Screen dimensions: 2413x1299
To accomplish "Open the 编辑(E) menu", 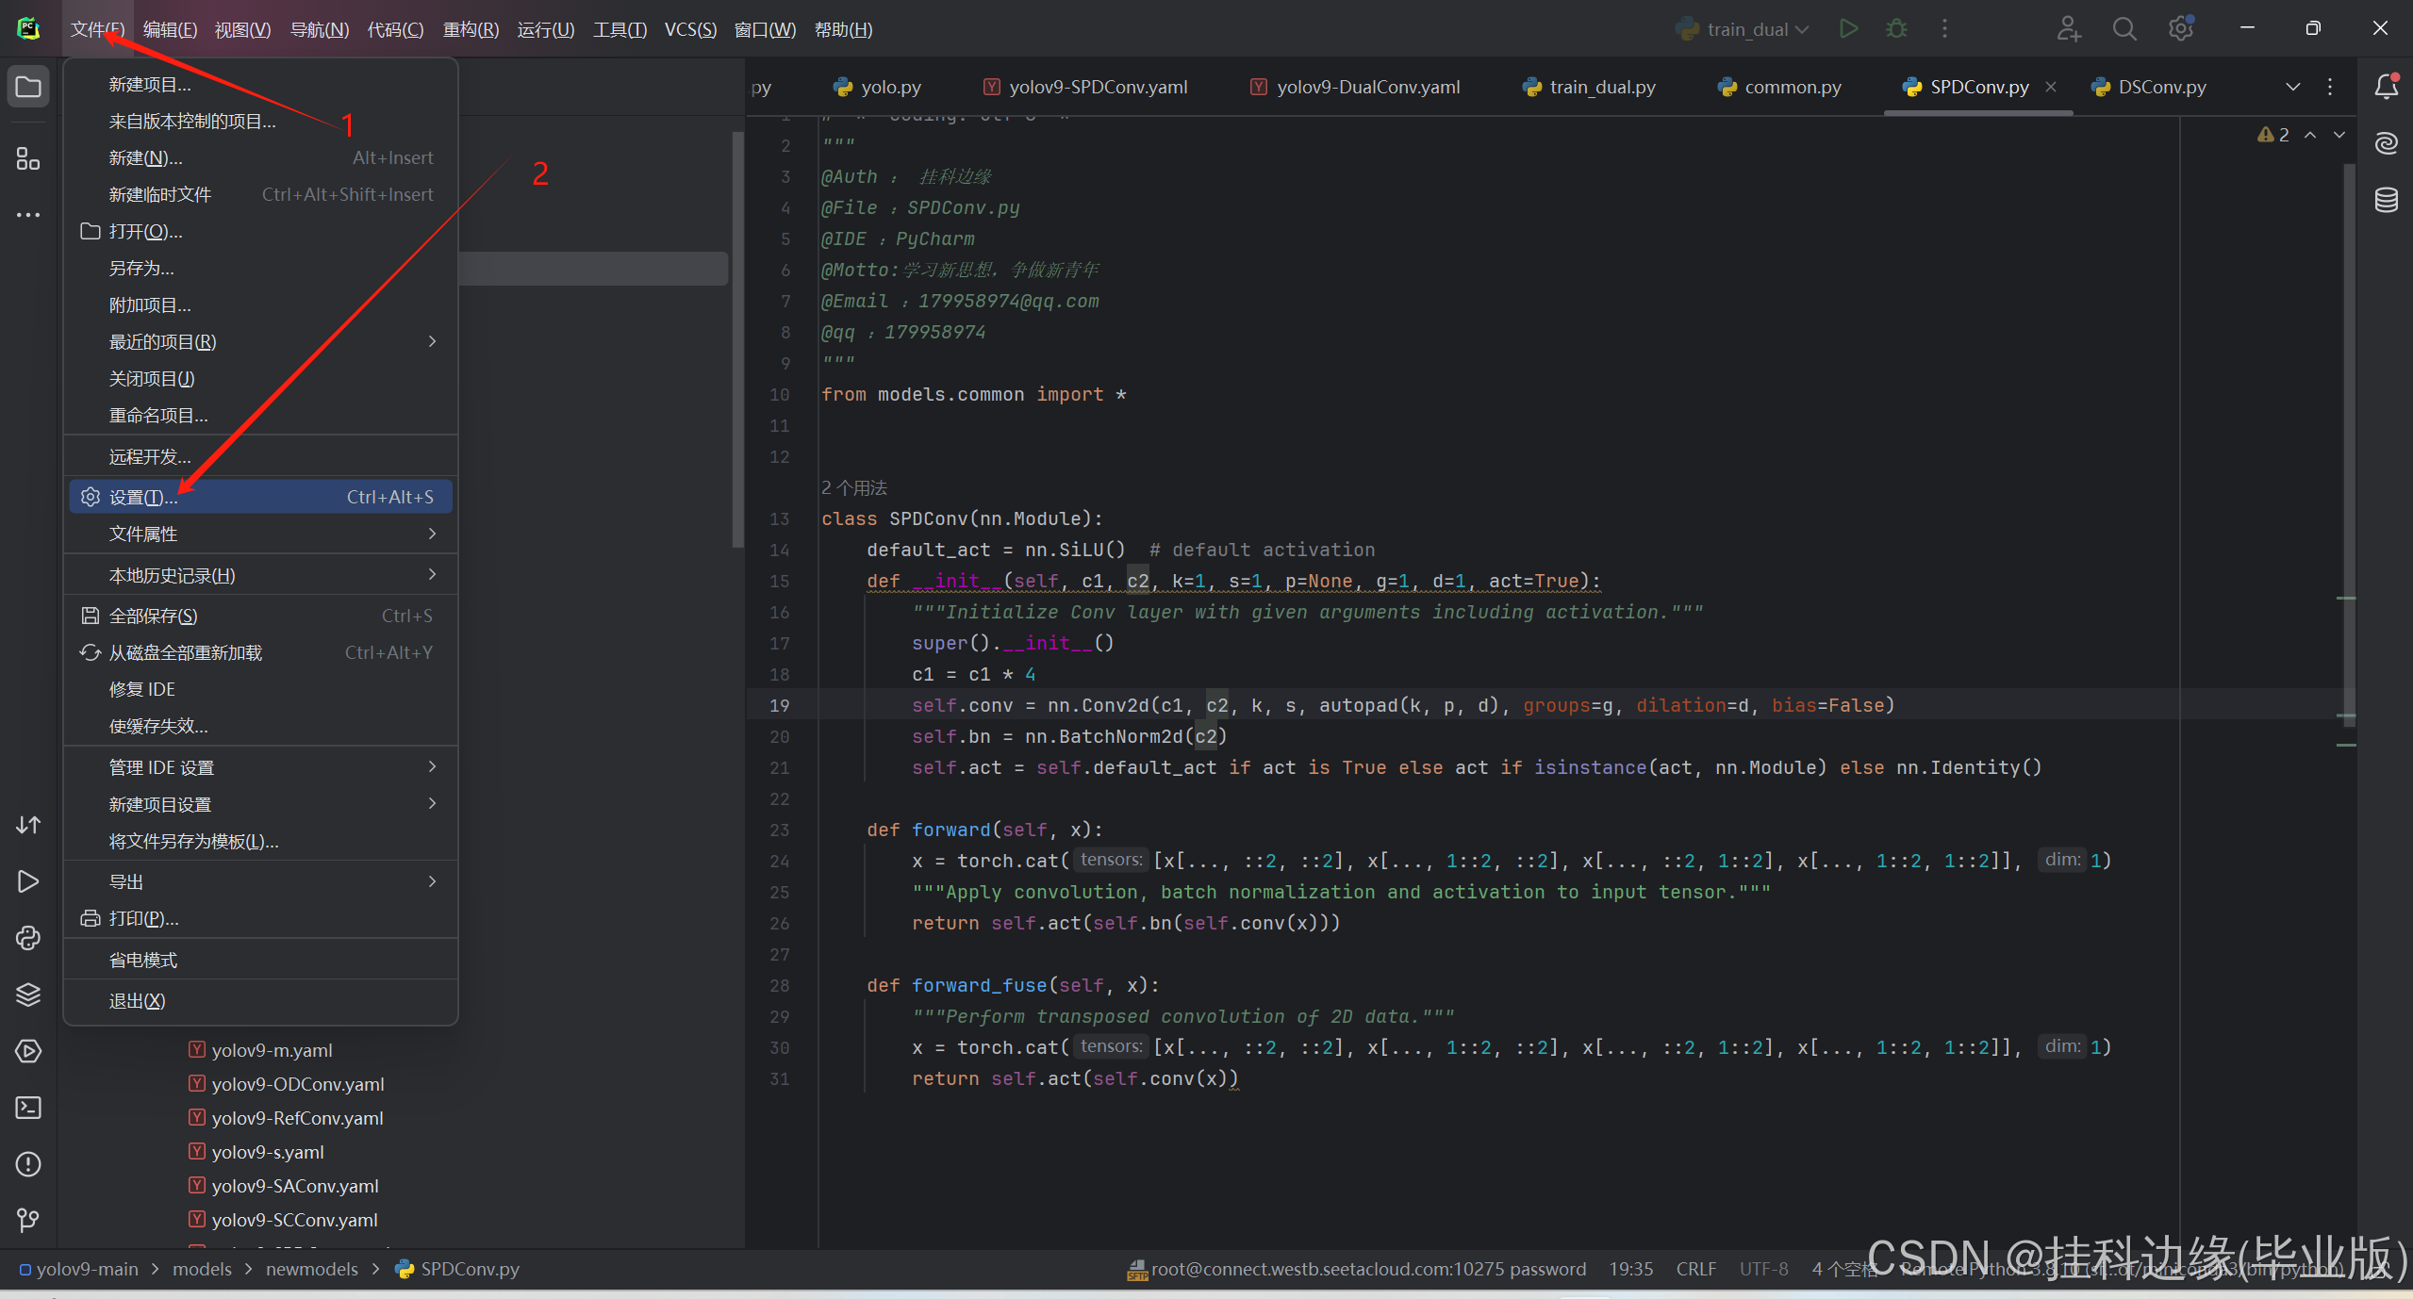I will (x=170, y=29).
